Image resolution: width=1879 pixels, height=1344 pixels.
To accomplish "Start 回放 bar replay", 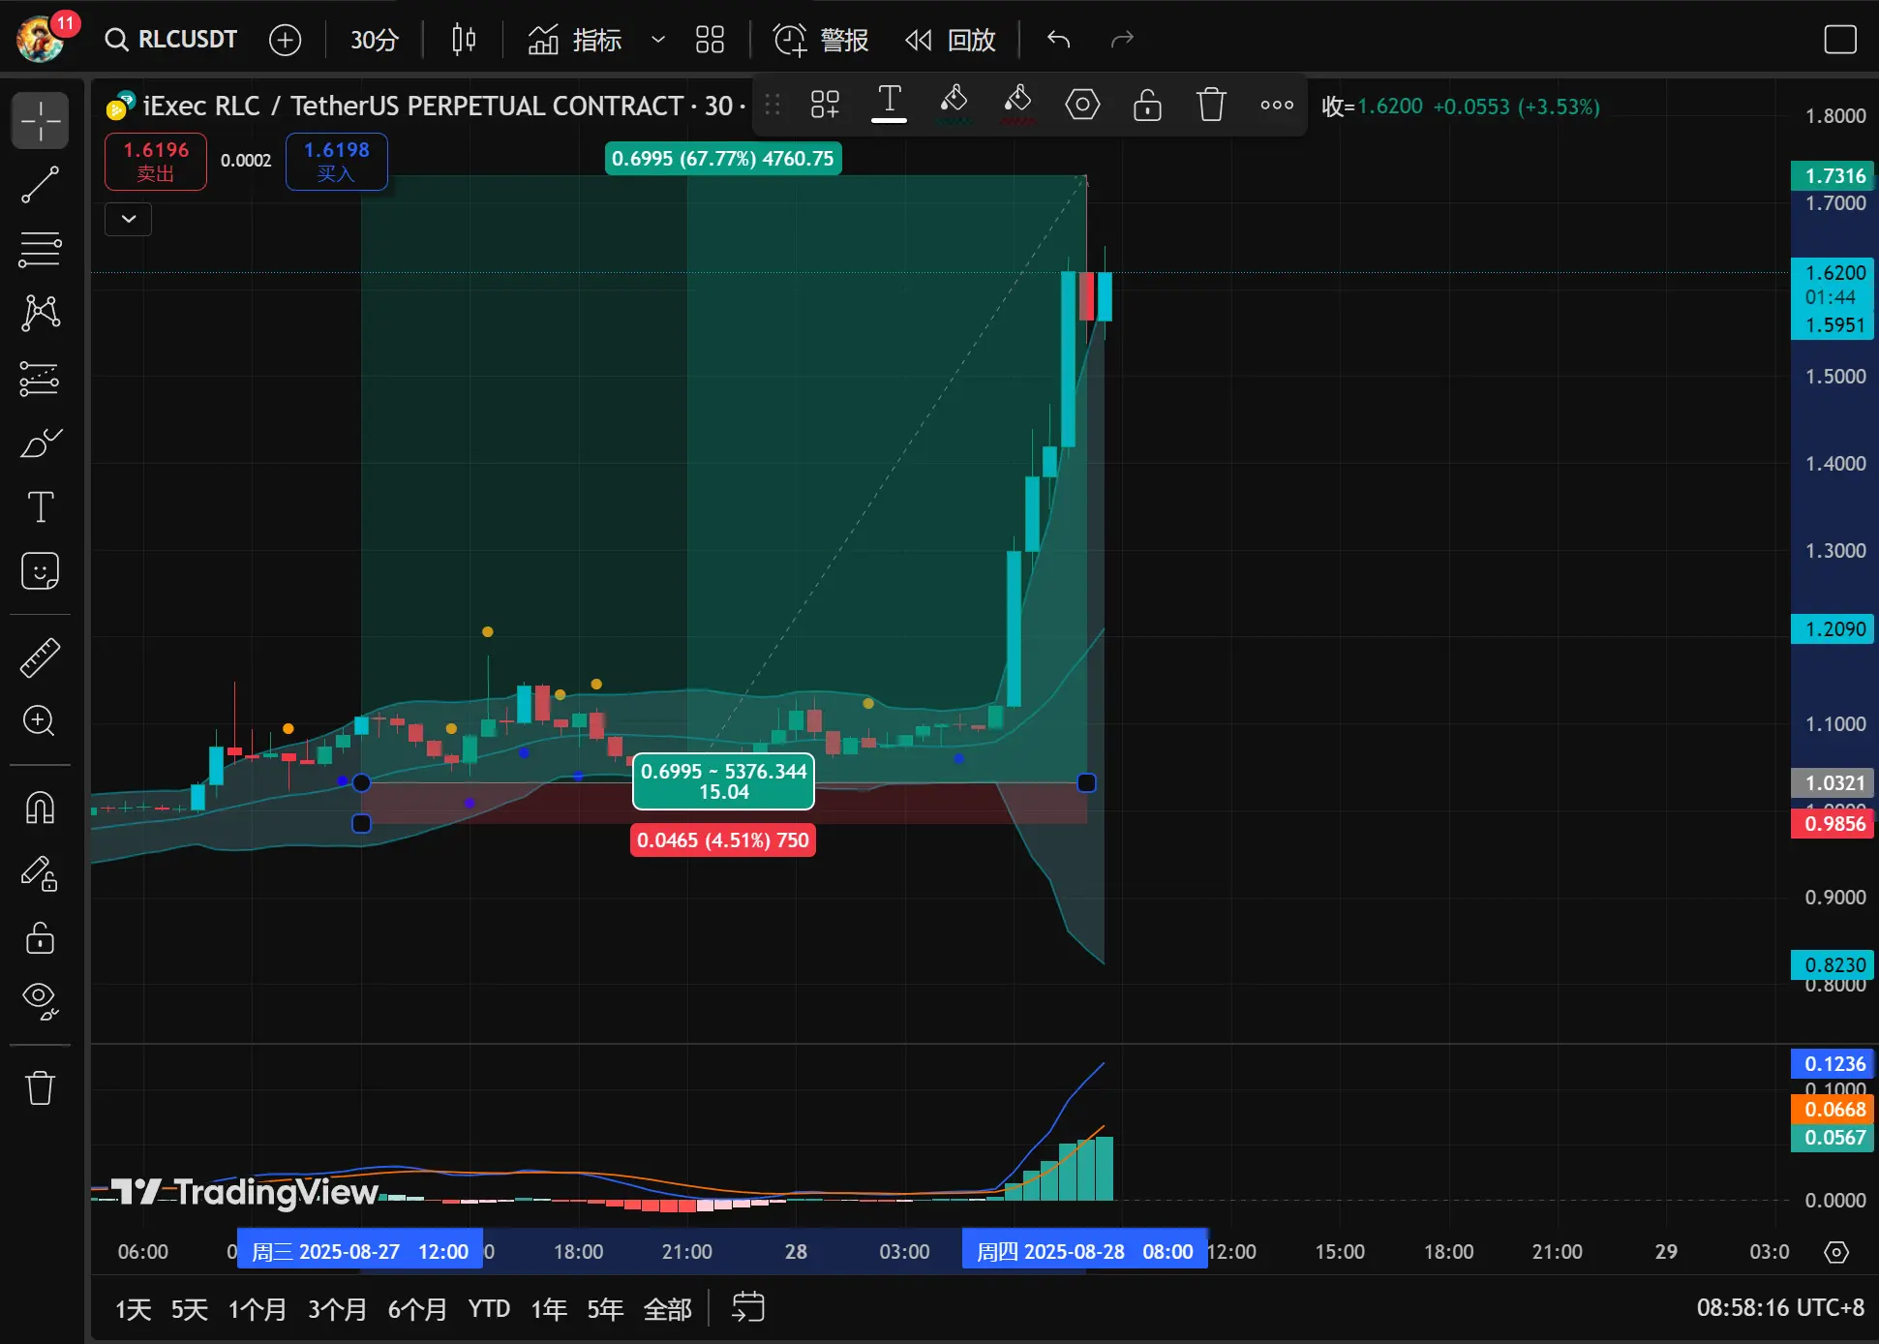I will [x=950, y=40].
